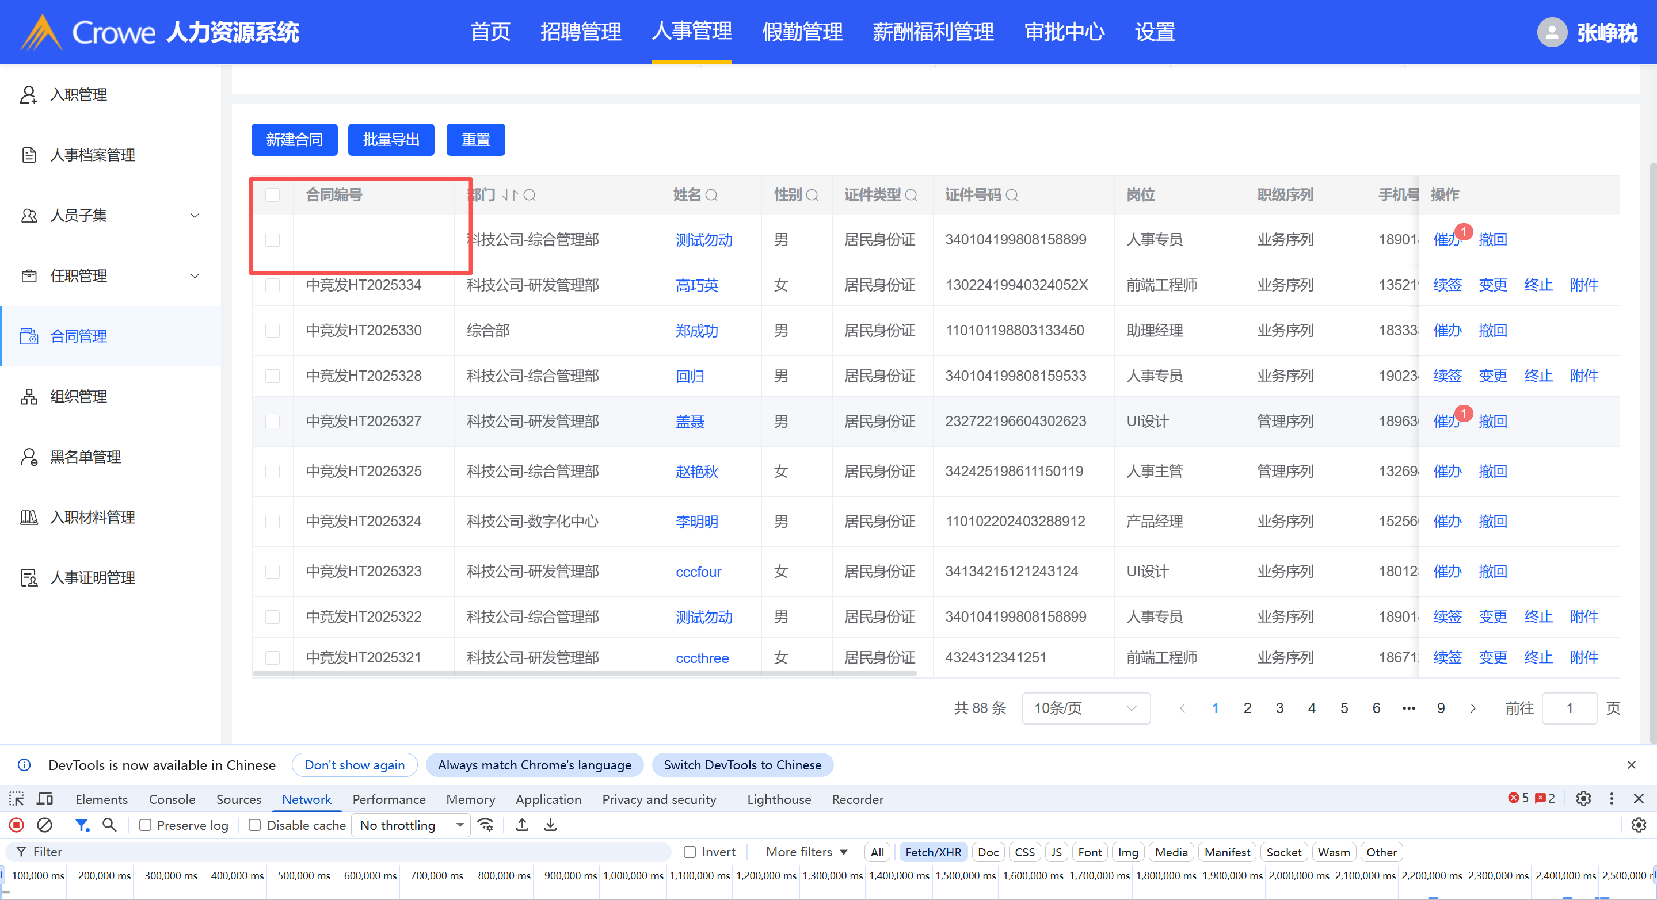Check the Disable cache checkbox
Screen dimensions: 1657x900
click(256, 825)
